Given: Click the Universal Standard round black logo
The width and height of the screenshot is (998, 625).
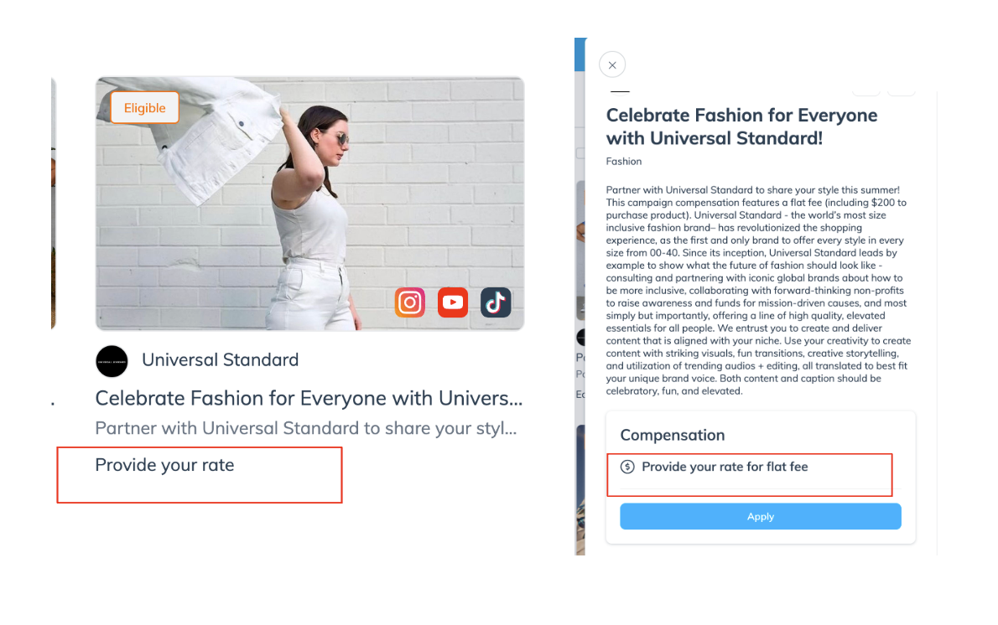Looking at the screenshot, I should [112, 361].
